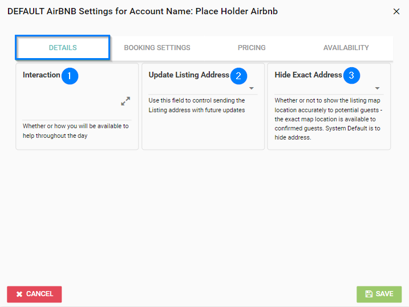Select the Update Listing Address heading
The image size is (409, 307).
[188, 75]
